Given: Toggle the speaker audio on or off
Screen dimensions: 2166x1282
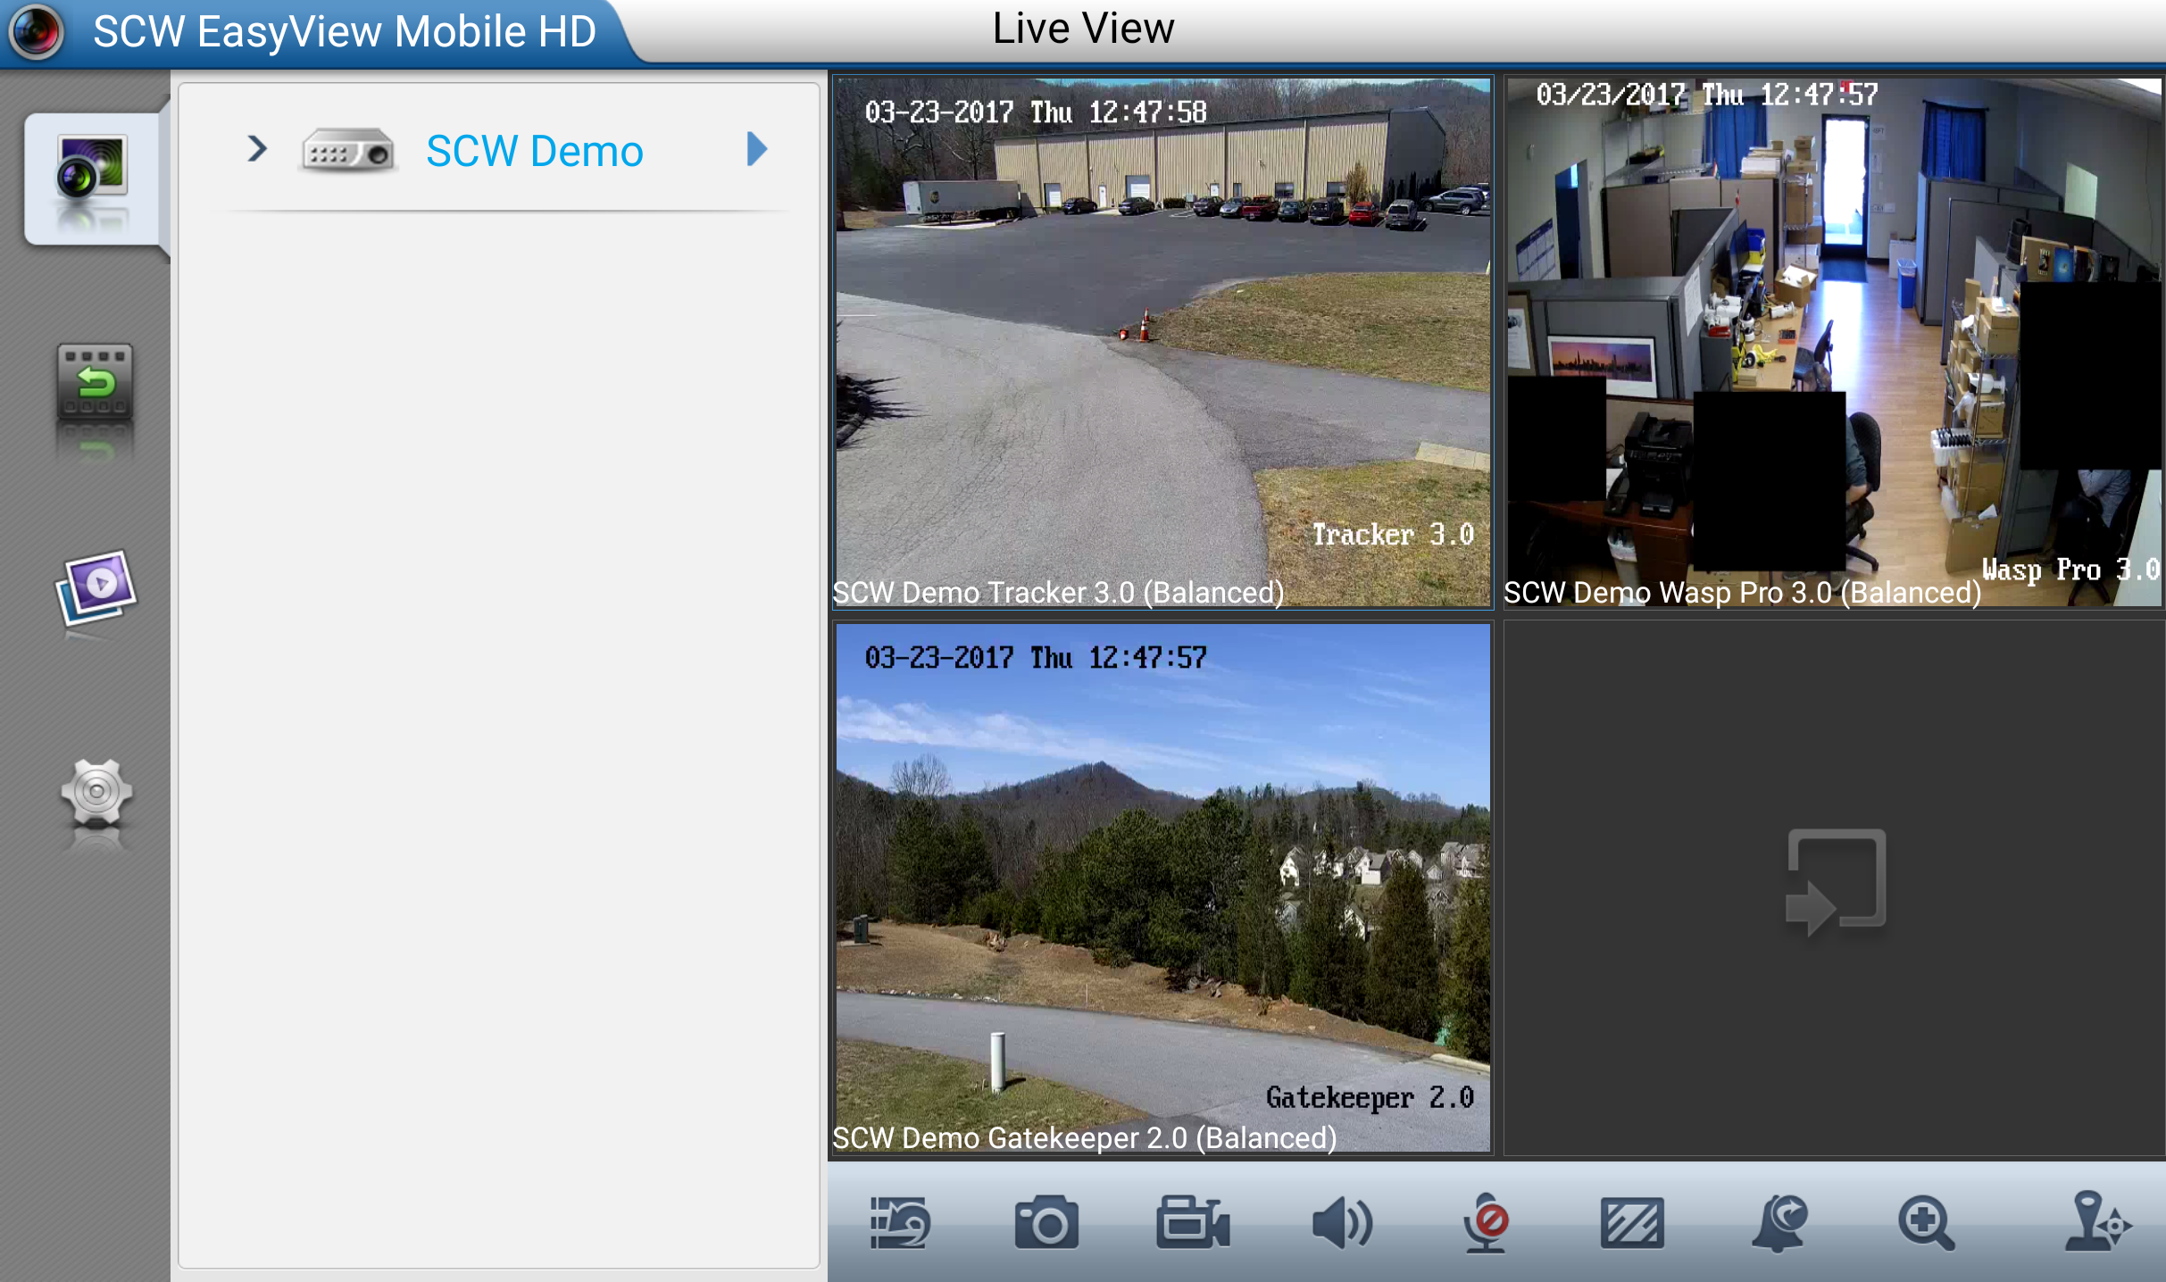Looking at the screenshot, I should tap(1341, 1222).
